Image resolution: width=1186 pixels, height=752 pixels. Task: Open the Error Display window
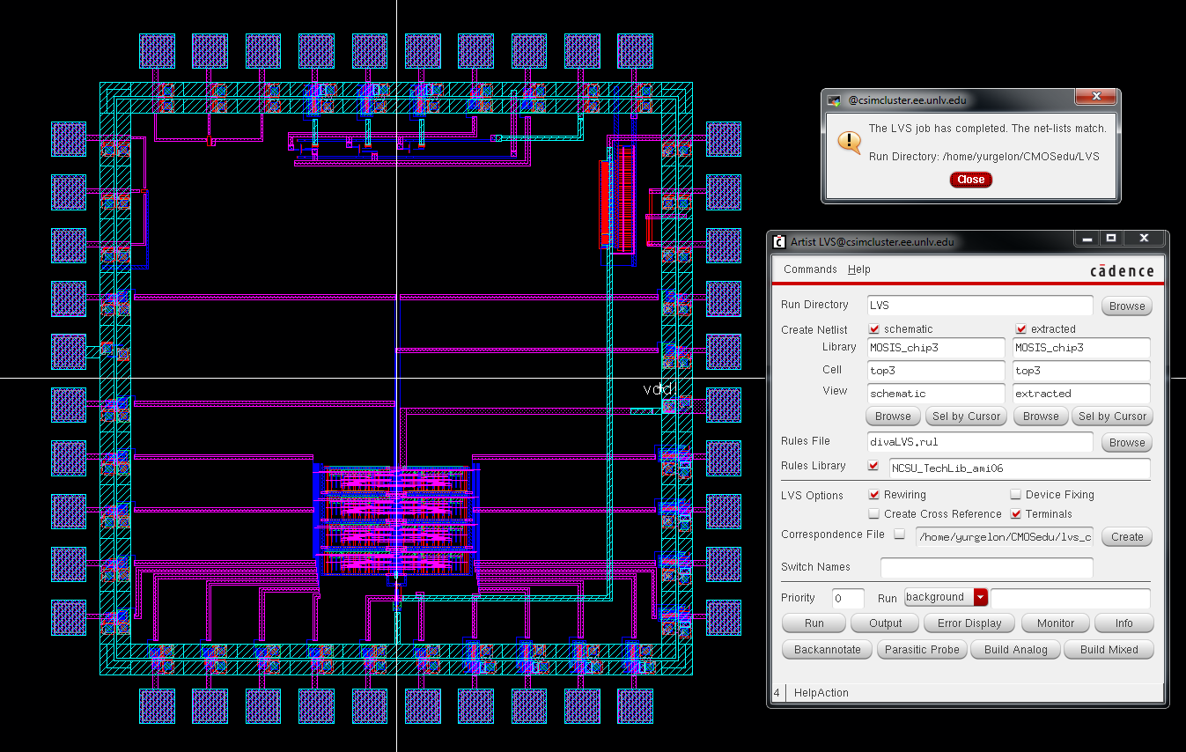(x=969, y=623)
